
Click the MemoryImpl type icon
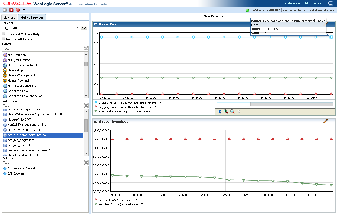5,70
